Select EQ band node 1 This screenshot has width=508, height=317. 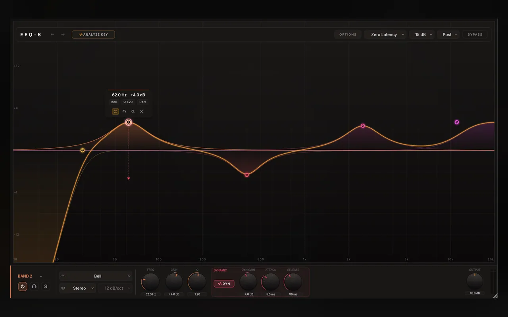point(83,150)
